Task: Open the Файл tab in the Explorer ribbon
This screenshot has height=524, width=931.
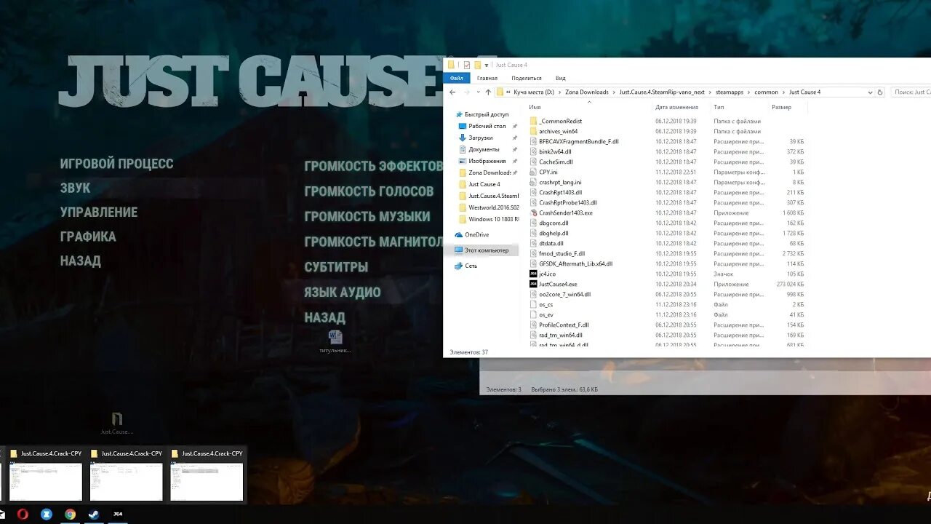Action: tap(457, 78)
